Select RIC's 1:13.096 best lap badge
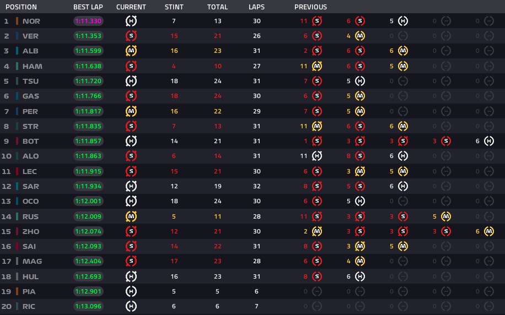 coord(88,306)
